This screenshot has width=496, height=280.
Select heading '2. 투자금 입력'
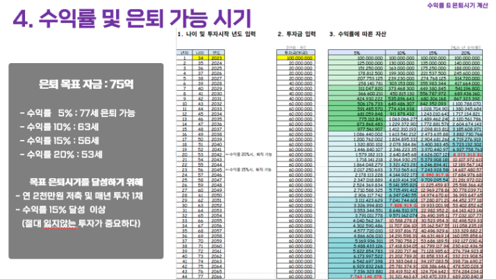(297, 34)
